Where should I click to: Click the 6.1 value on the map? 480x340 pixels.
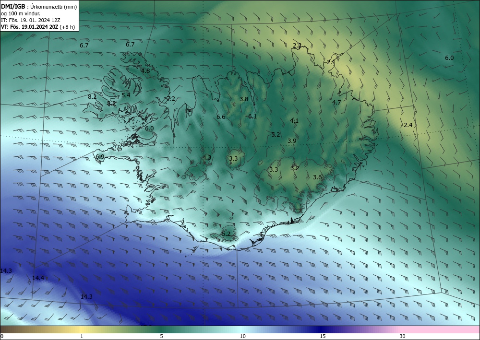[252, 117]
